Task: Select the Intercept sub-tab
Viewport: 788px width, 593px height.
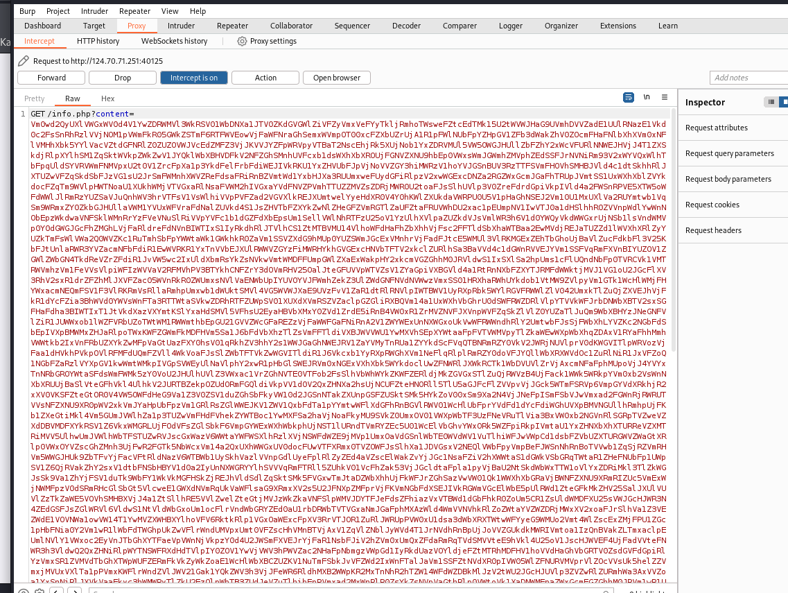Action: [x=40, y=41]
